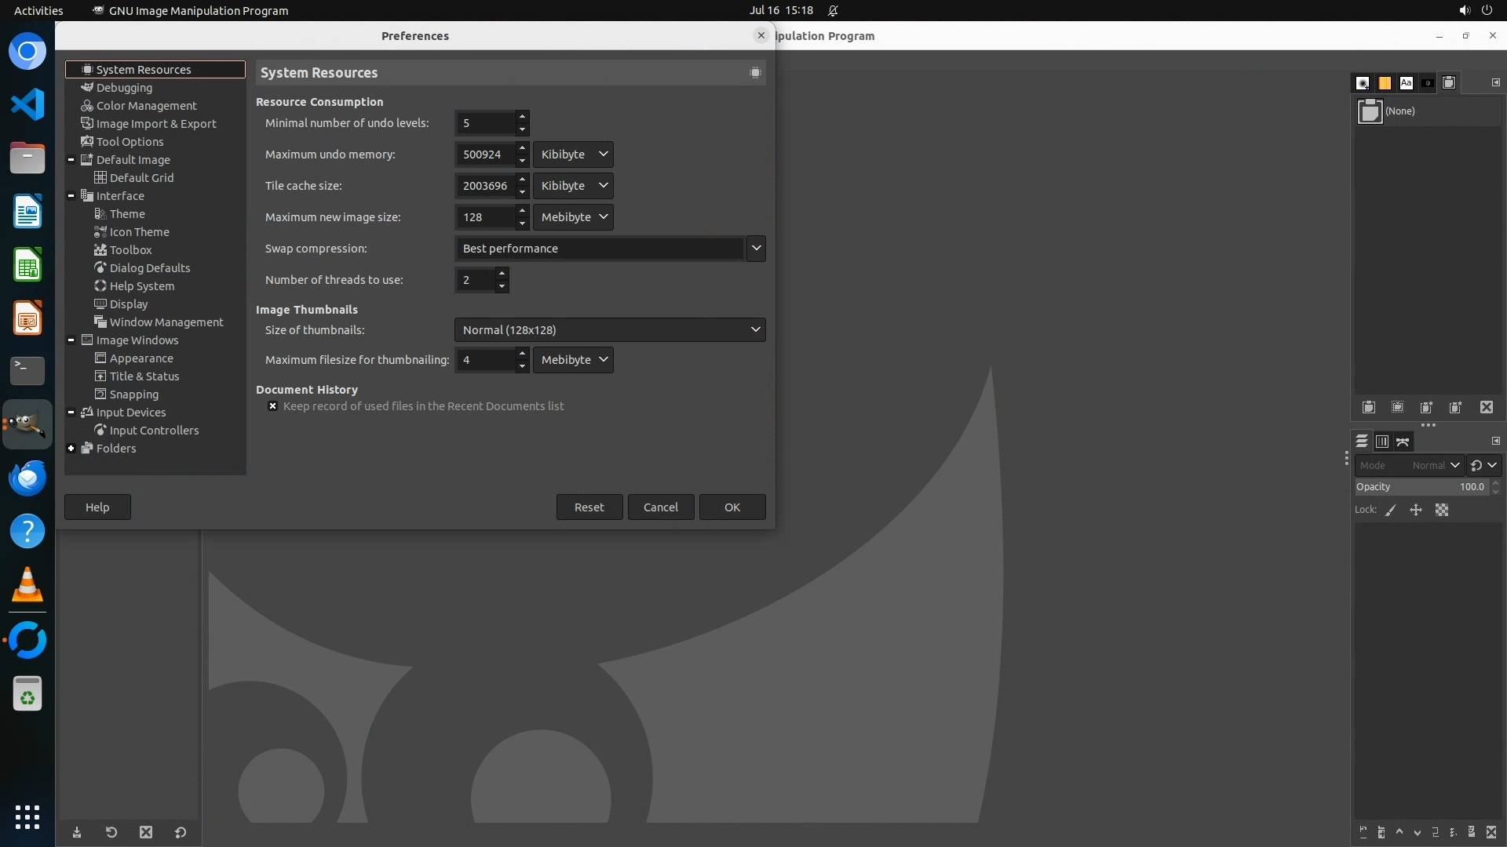Open the Size of thumbnails dropdown
This screenshot has height=847, width=1507.
pos(610,330)
